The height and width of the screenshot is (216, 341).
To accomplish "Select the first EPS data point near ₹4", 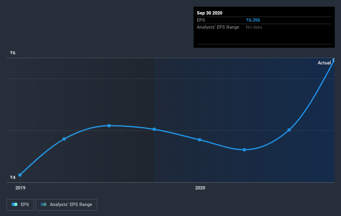I will tap(20, 175).
